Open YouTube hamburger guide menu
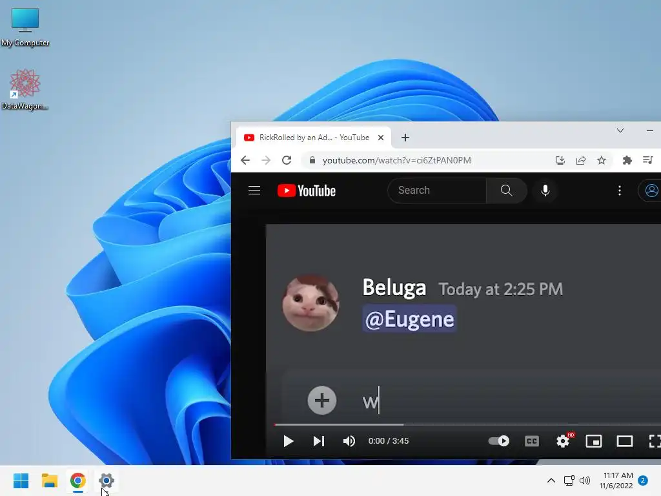Viewport: 661px width, 496px height. [254, 191]
